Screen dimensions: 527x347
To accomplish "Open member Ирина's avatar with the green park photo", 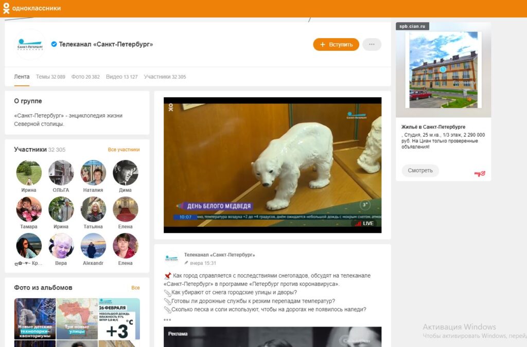I will [x=29, y=173].
